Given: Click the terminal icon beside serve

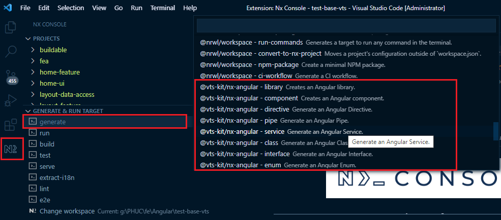Looking at the screenshot, I should [x=33, y=166].
